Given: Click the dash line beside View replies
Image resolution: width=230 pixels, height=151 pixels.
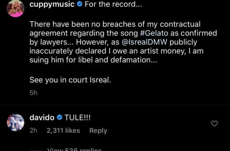Looking at the screenshot, I should 36,151.
